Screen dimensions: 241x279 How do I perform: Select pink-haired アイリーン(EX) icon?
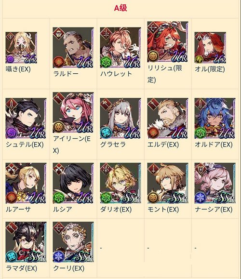73,112
